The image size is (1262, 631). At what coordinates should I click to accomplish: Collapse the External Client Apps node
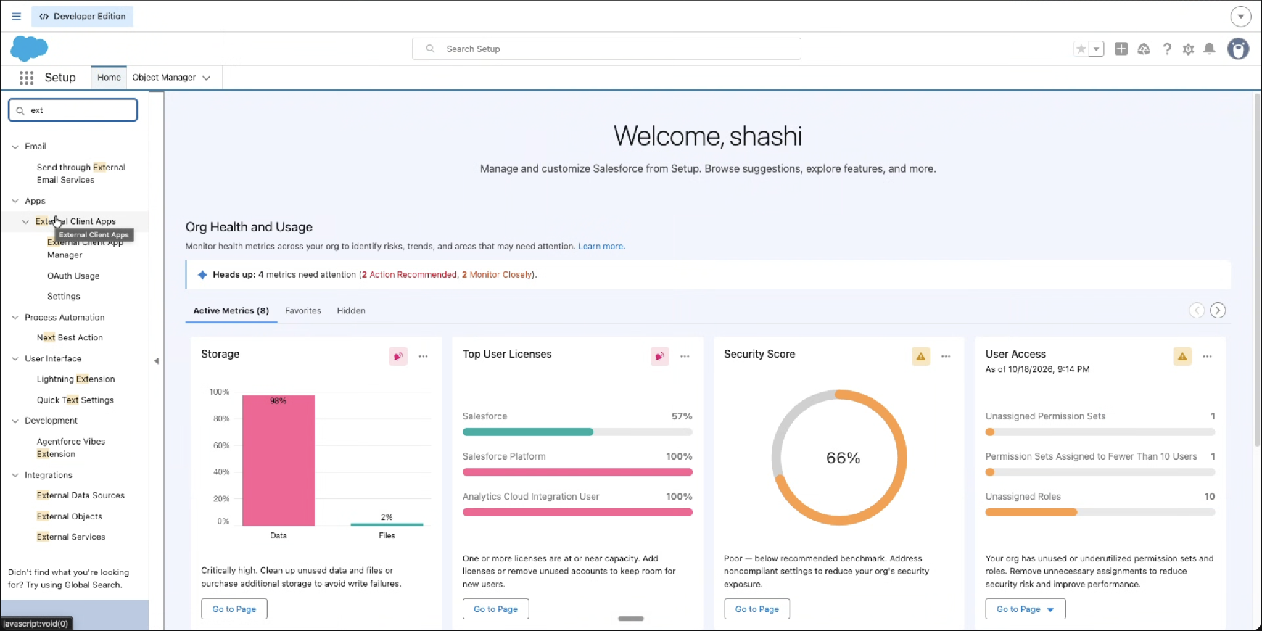[x=25, y=221]
